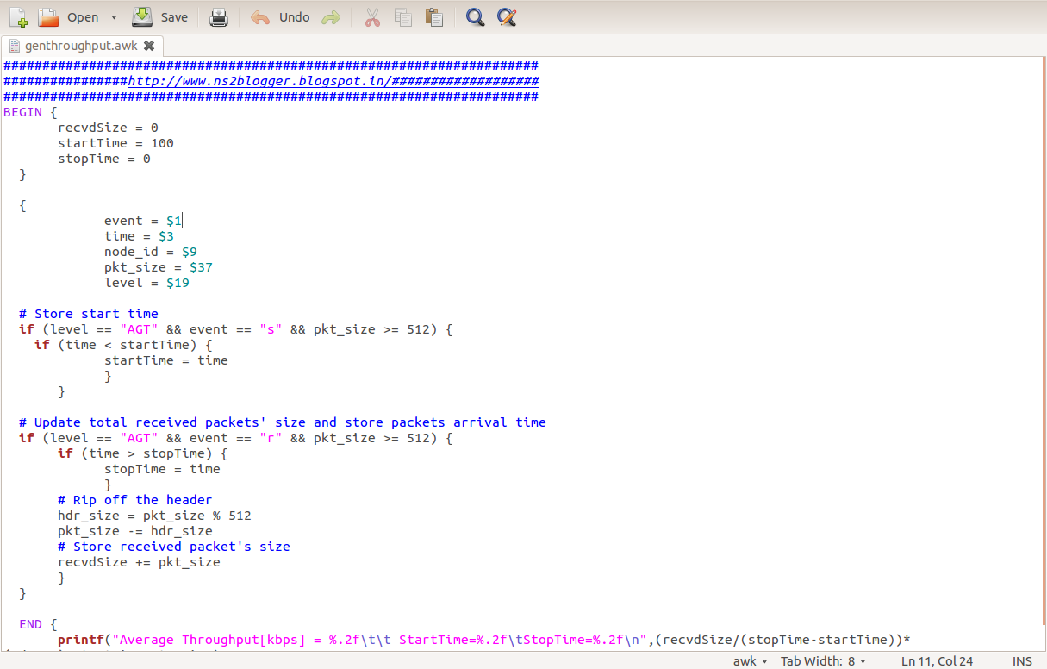The image size is (1047, 669).
Task: Print the document
Action: click(x=218, y=16)
